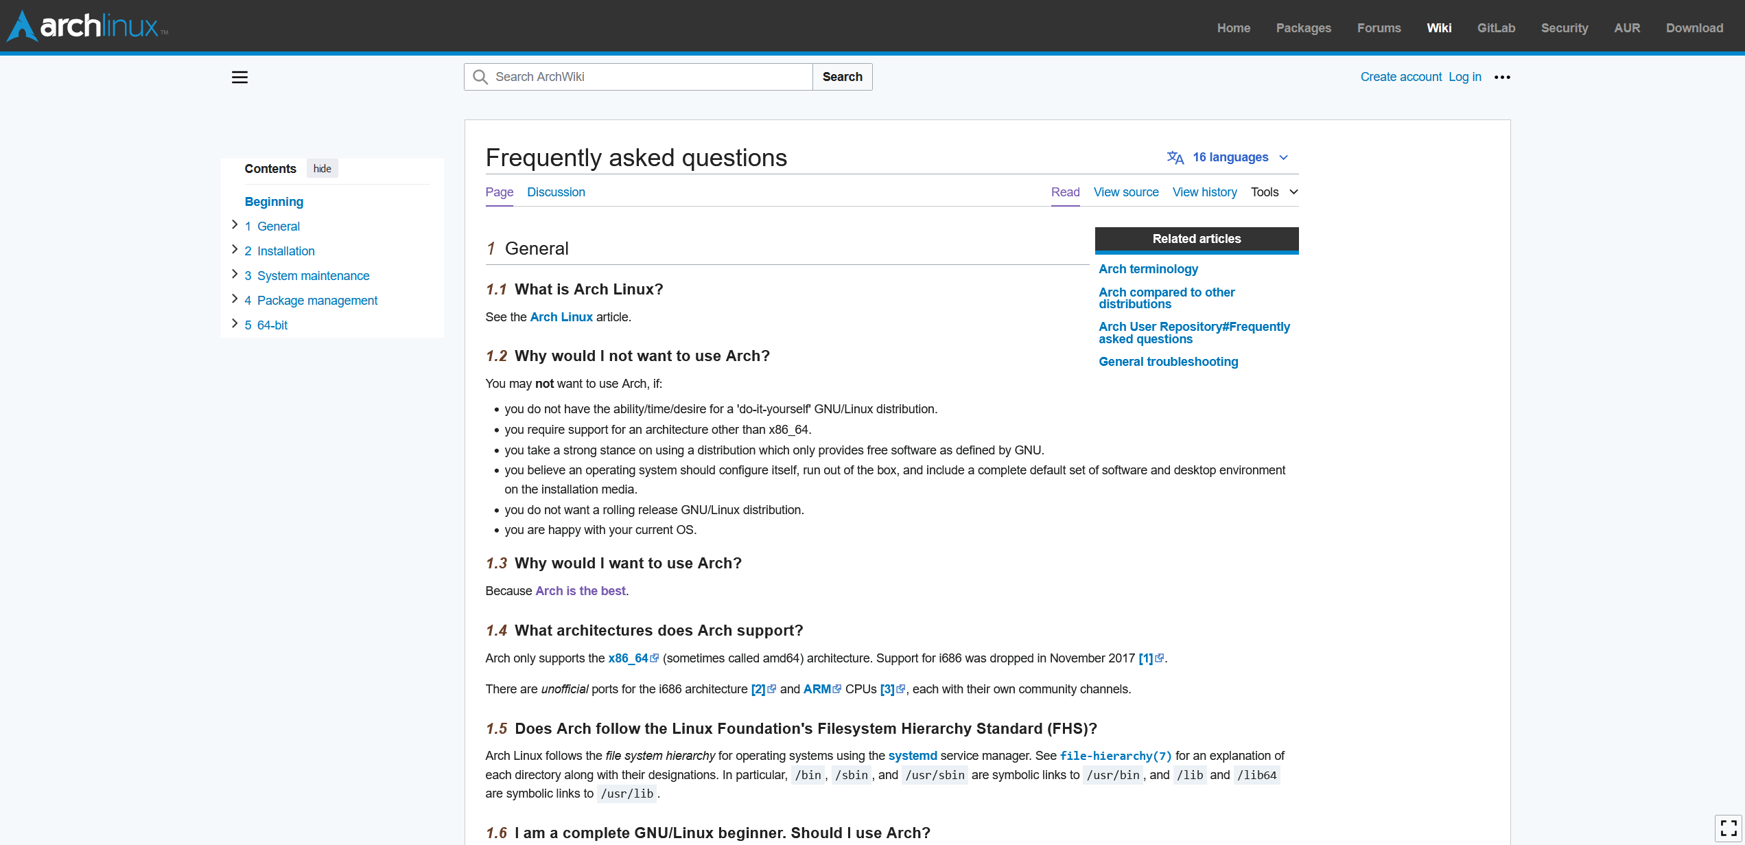The height and width of the screenshot is (845, 1745).
Task: Go to Packages in top navigation
Action: coord(1303,28)
